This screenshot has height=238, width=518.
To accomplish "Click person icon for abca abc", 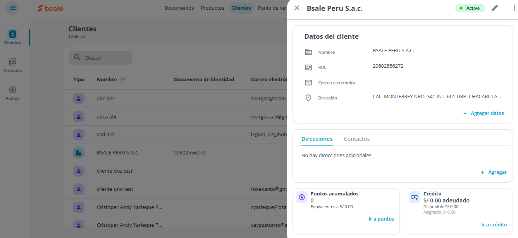I will tap(79, 116).
